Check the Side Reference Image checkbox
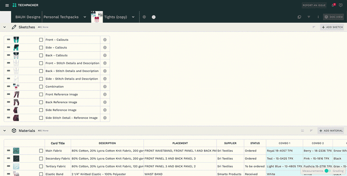The width and height of the screenshot is (347, 176). point(41,110)
